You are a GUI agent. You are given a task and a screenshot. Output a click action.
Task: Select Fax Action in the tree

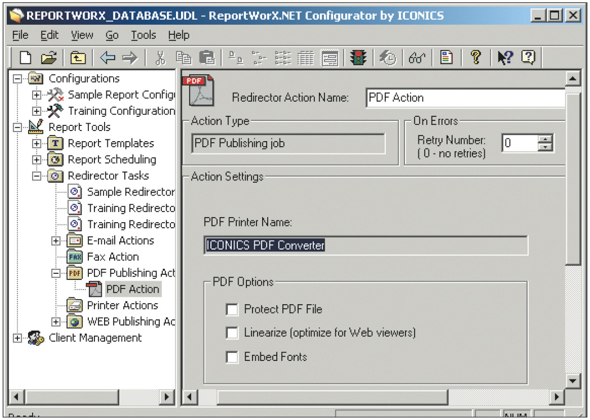pyautogui.click(x=113, y=257)
